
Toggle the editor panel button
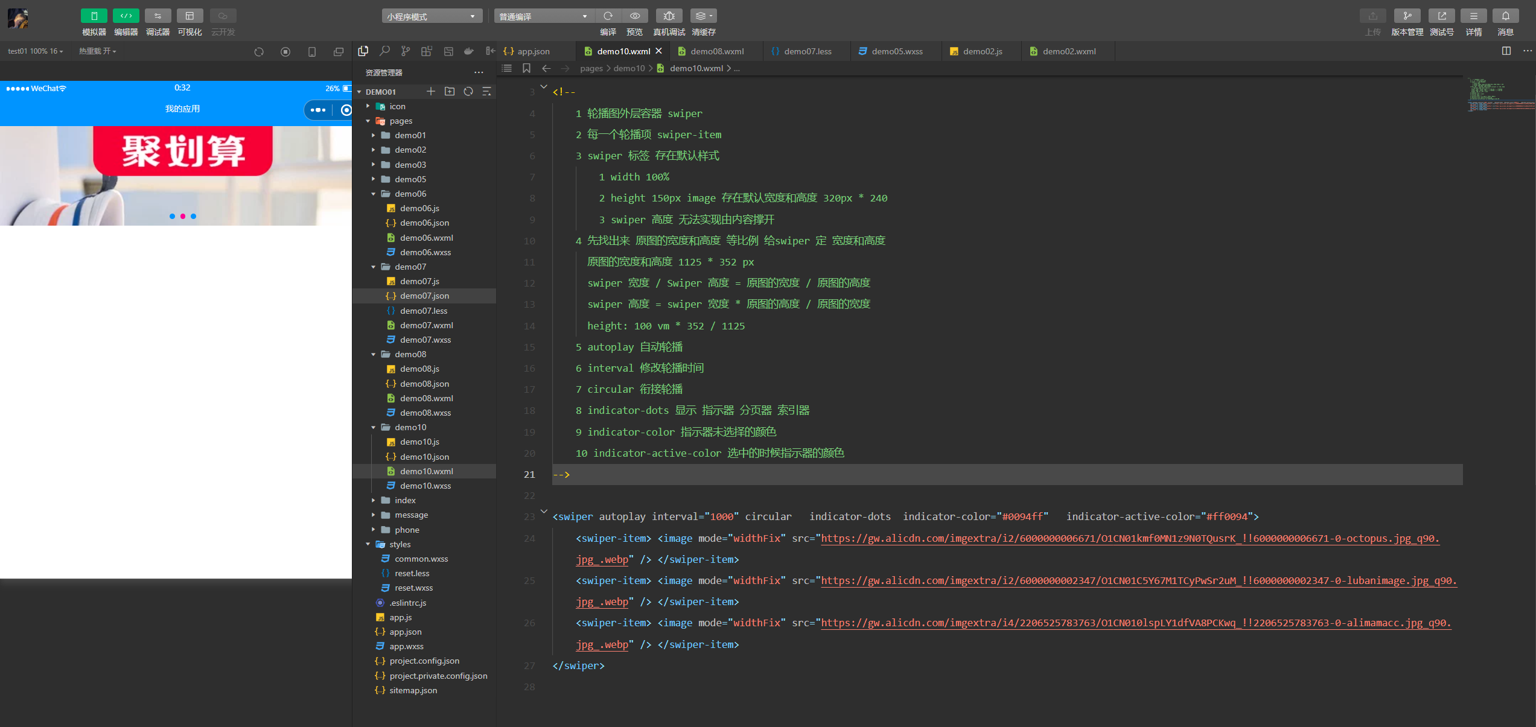(126, 16)
